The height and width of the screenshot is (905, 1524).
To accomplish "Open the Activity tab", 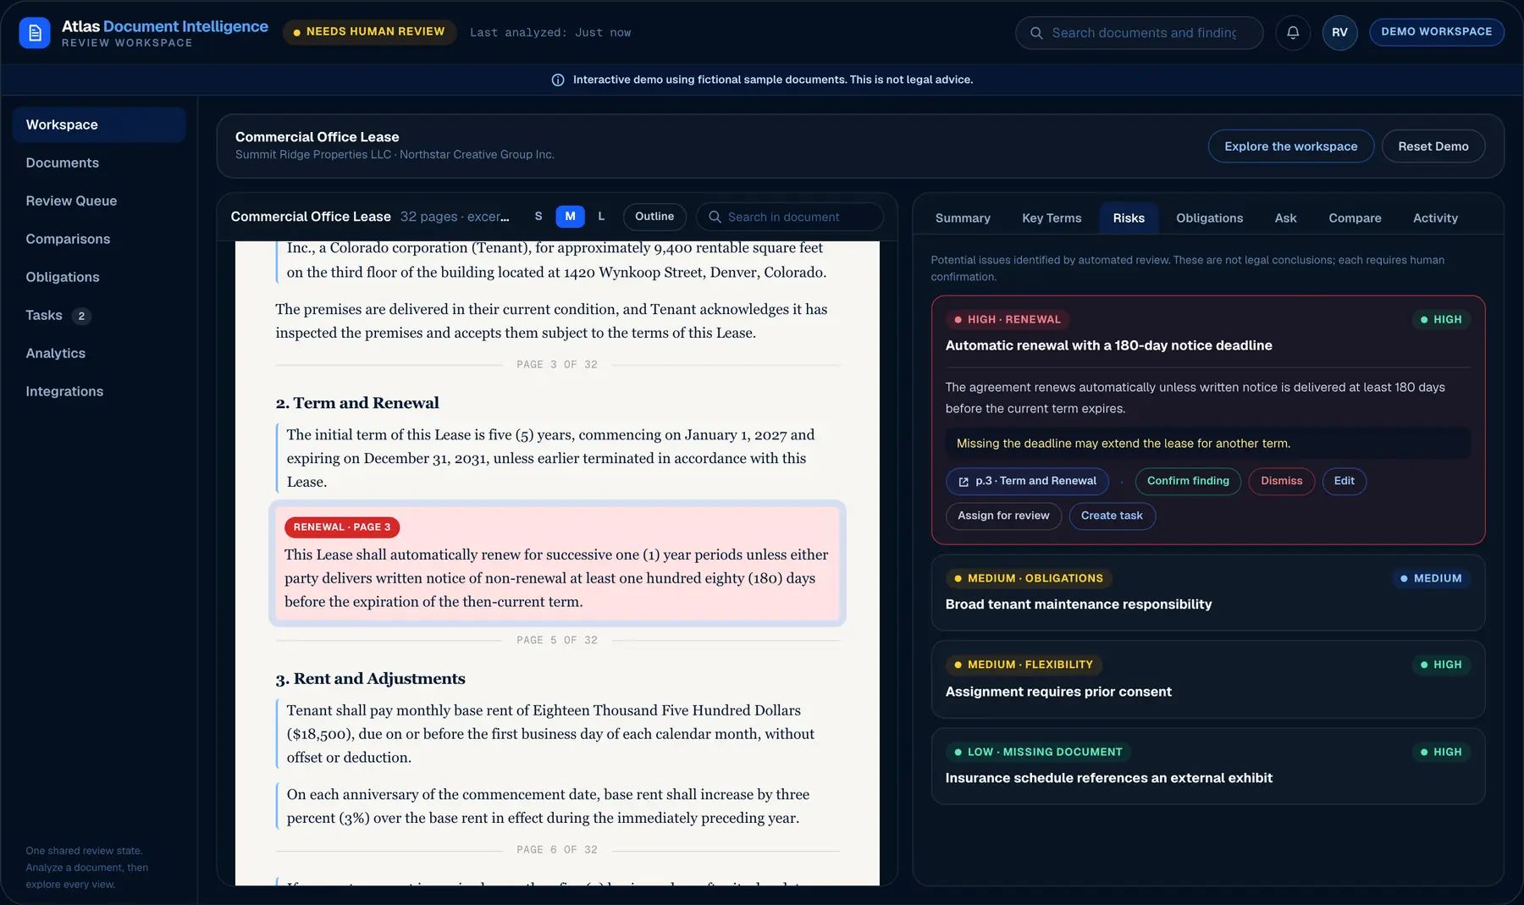I will 1435,218.
